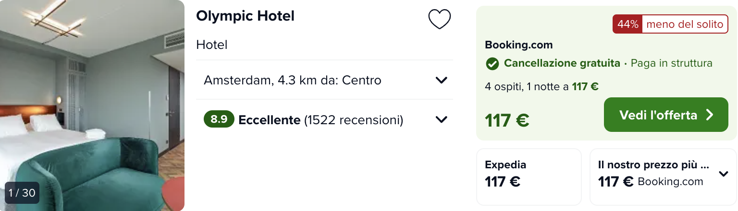This screenshot has width=738, height=211.
Task: Click the arrow icon on Vedi l'offerta
Action: point(710,115)
